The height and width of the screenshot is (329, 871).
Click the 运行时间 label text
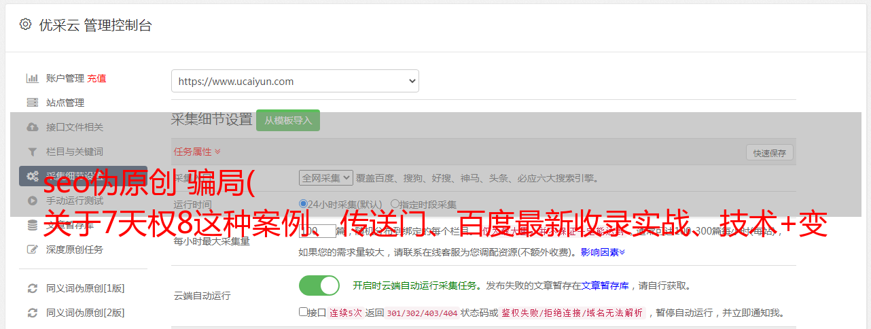[x=192, y=205]
